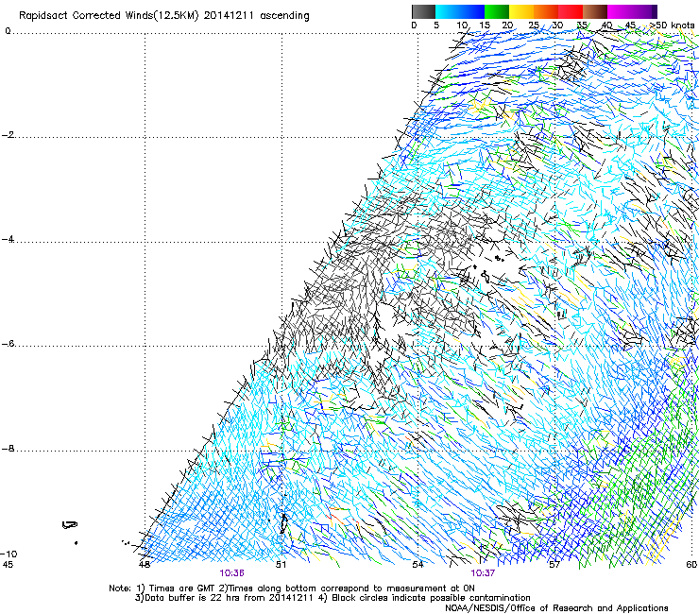
Task: Click the Rapidscat Corrected Winds chart title
Action: tap(164, 15)
